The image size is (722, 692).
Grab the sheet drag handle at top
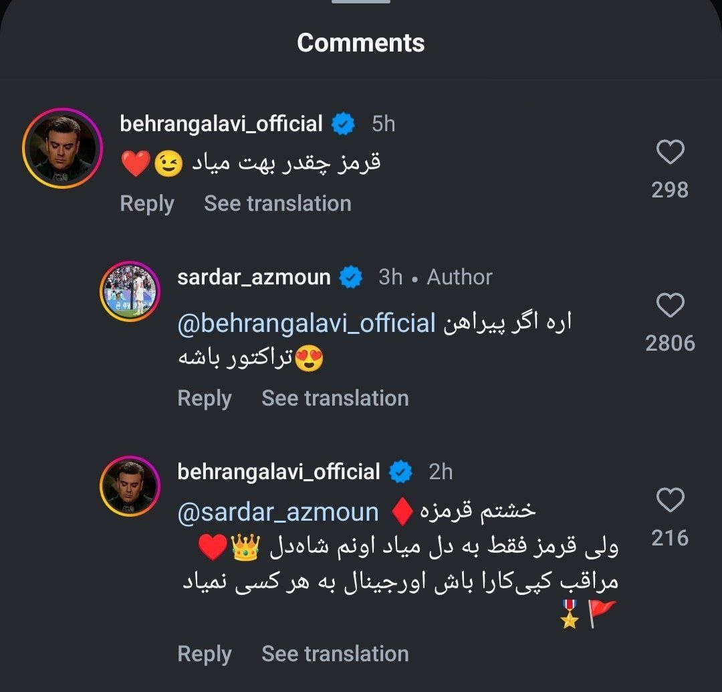[x=361, y=2]
